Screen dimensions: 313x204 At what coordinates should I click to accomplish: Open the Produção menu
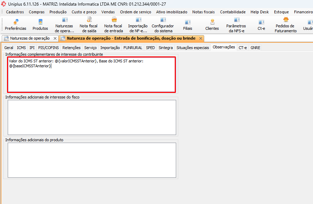click(58, 12)
